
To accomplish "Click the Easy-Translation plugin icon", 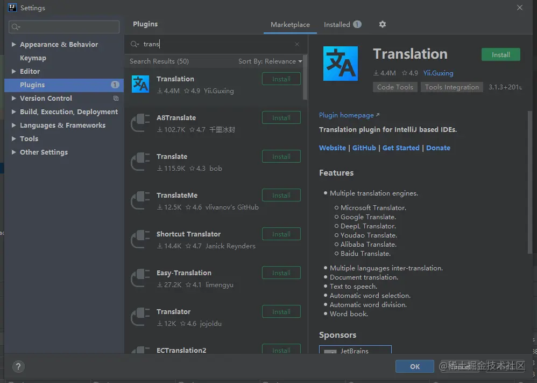I will [x=140, y=278].
